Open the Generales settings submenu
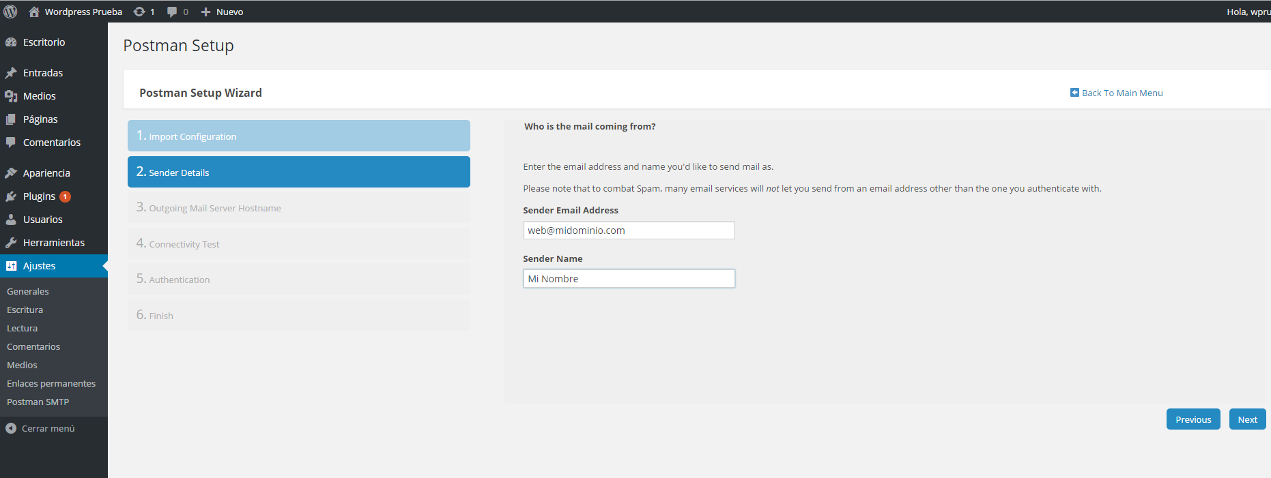The width and height of the screenshot is (1271, 478). click(x=28, y=291)
